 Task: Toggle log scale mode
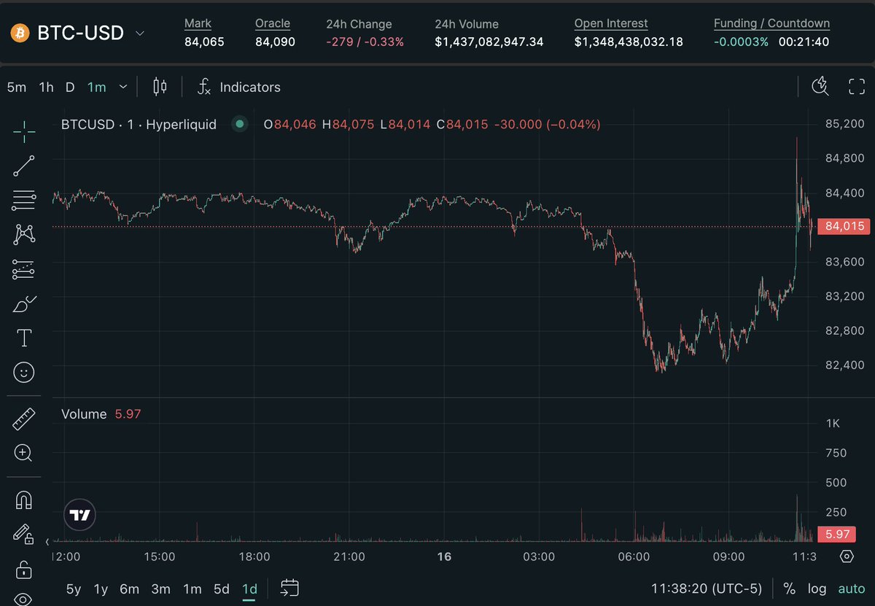pyautogui.click(x=817, y=588)
